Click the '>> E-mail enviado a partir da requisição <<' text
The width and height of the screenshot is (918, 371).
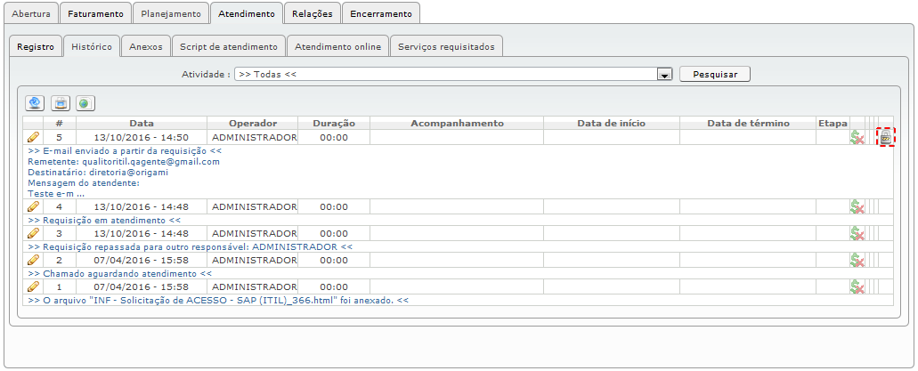click(x=124, y=150)
